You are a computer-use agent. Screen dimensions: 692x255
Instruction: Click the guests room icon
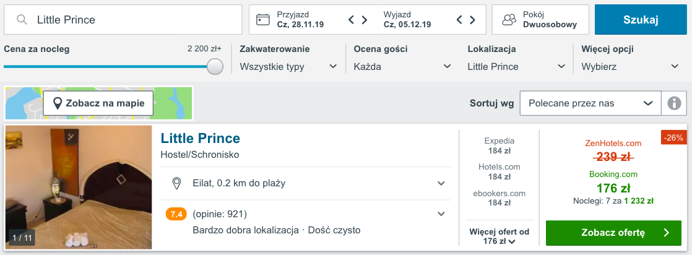[x=509, y=20]
